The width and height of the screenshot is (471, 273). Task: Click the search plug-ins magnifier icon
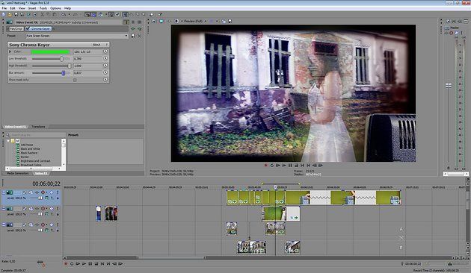8,135
